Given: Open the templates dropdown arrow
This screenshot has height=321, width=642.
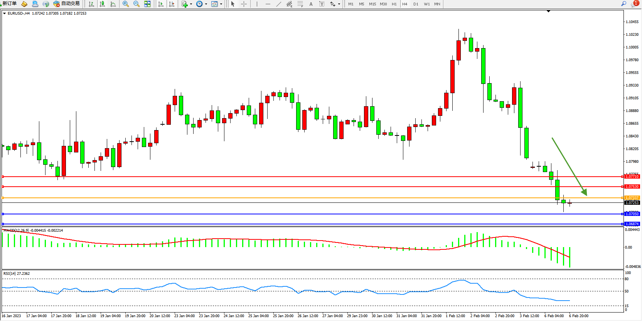Looking at the screenshot, I should [x=221, y=4].
